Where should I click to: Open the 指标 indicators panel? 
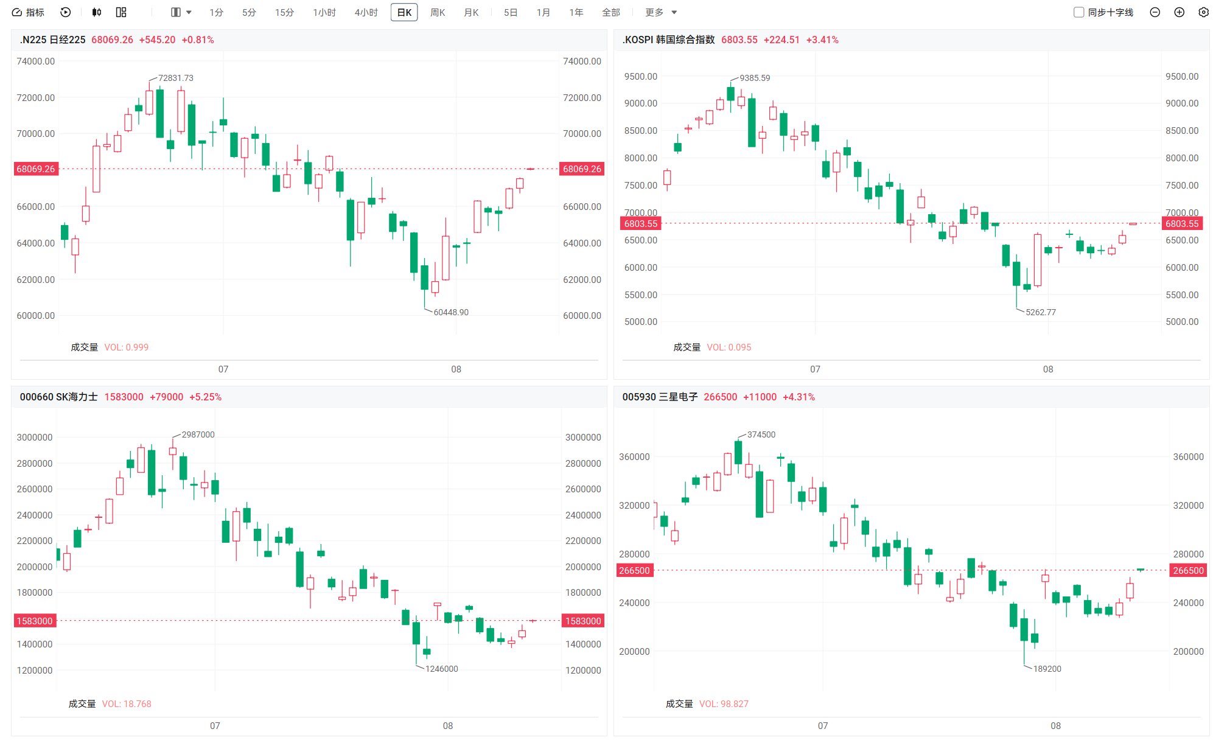pos(28,12)
